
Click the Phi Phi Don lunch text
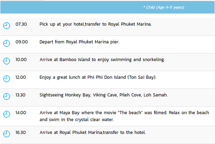98,77
